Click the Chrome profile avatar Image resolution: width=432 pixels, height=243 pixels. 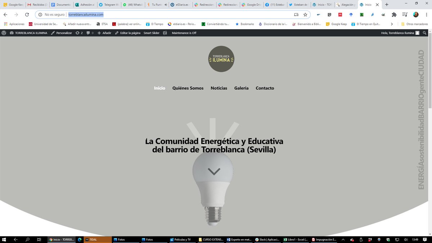click(x=416, y=15)
